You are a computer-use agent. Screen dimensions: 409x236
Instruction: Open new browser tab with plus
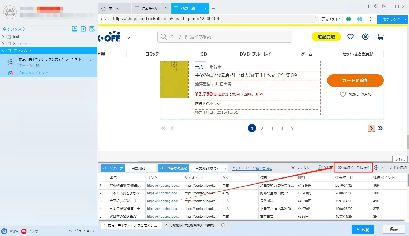[213, 8]
